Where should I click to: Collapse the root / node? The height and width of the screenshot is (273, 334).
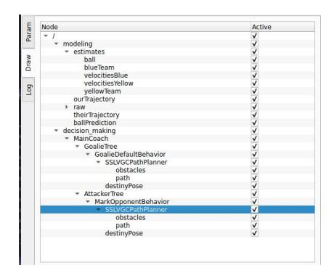pos(46,36)
